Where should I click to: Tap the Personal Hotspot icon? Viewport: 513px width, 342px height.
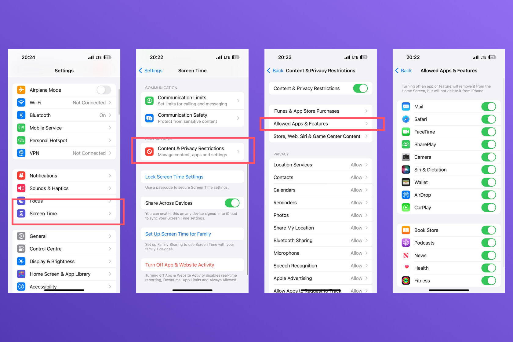pyautogui.click(x=21, y=140)
